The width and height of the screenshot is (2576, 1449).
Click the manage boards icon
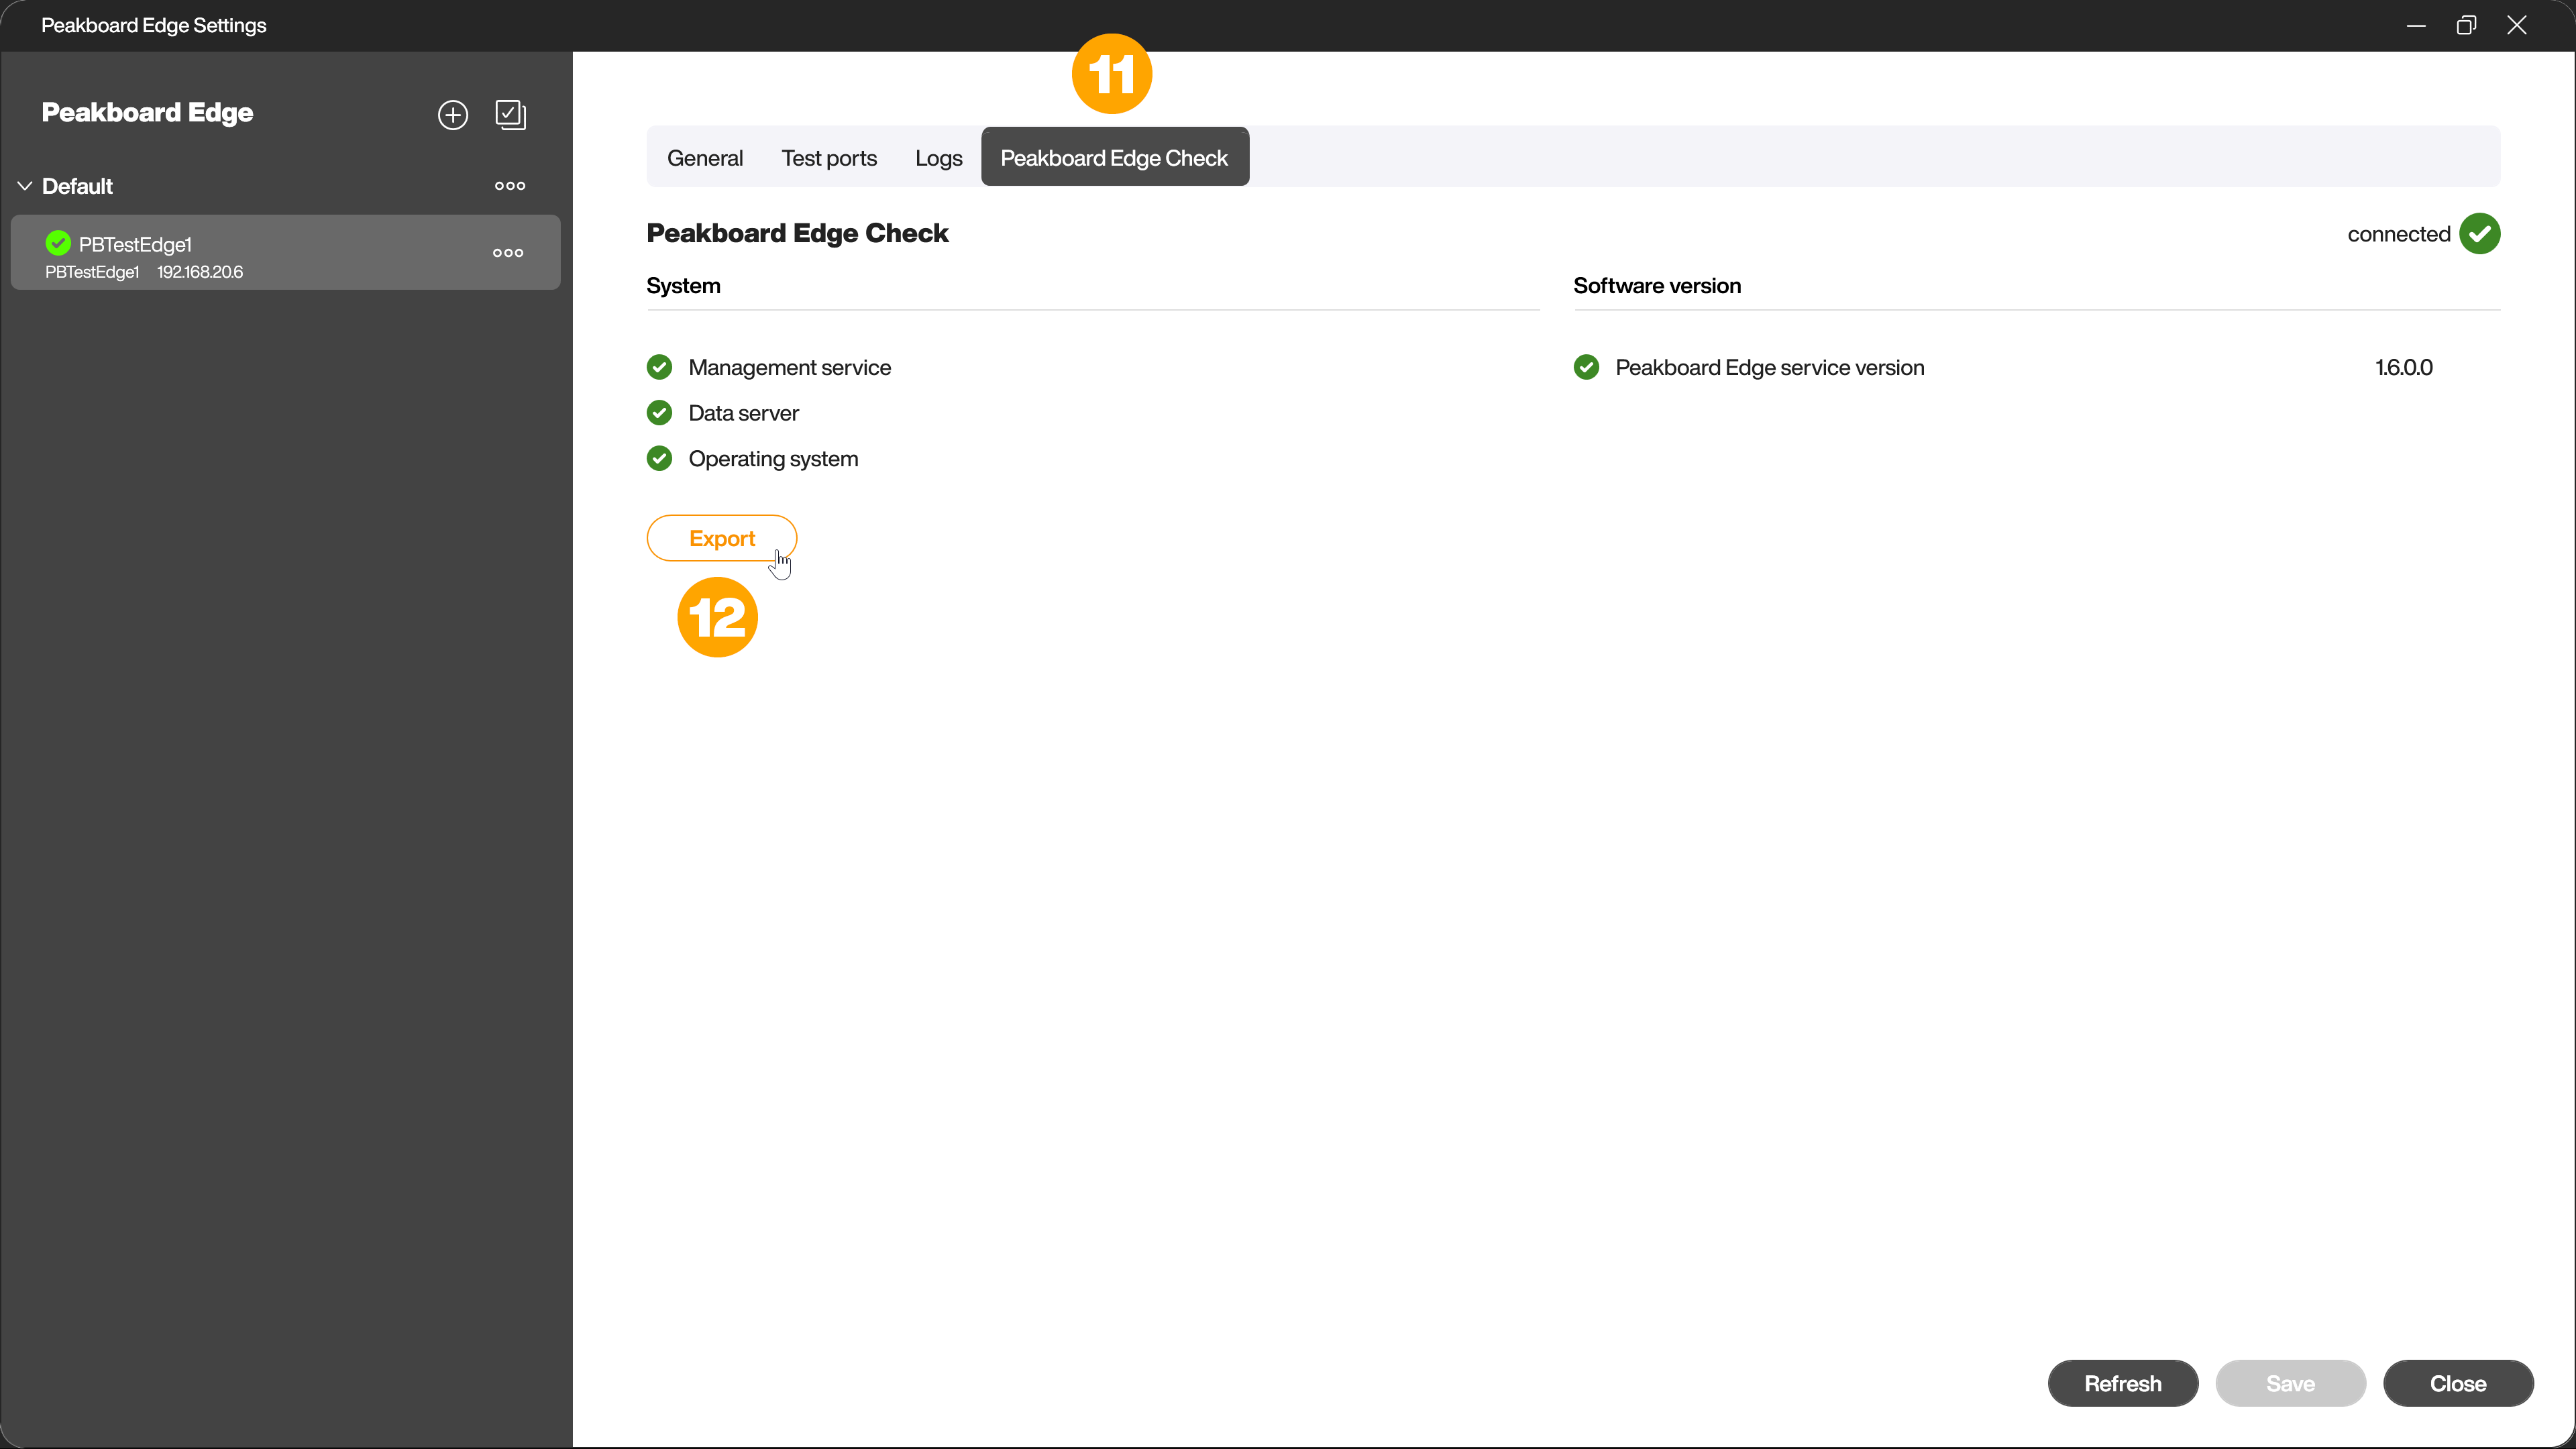tap(511, 115)
